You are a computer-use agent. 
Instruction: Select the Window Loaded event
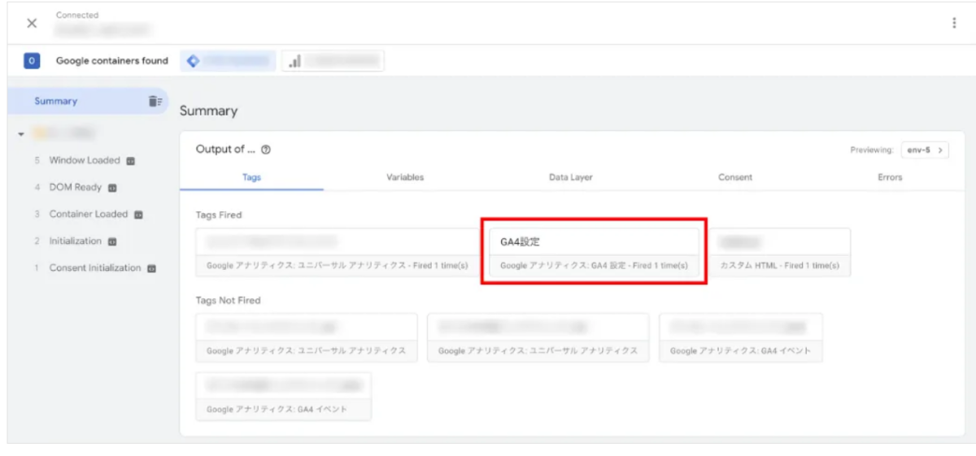click(x=84, y=160)
